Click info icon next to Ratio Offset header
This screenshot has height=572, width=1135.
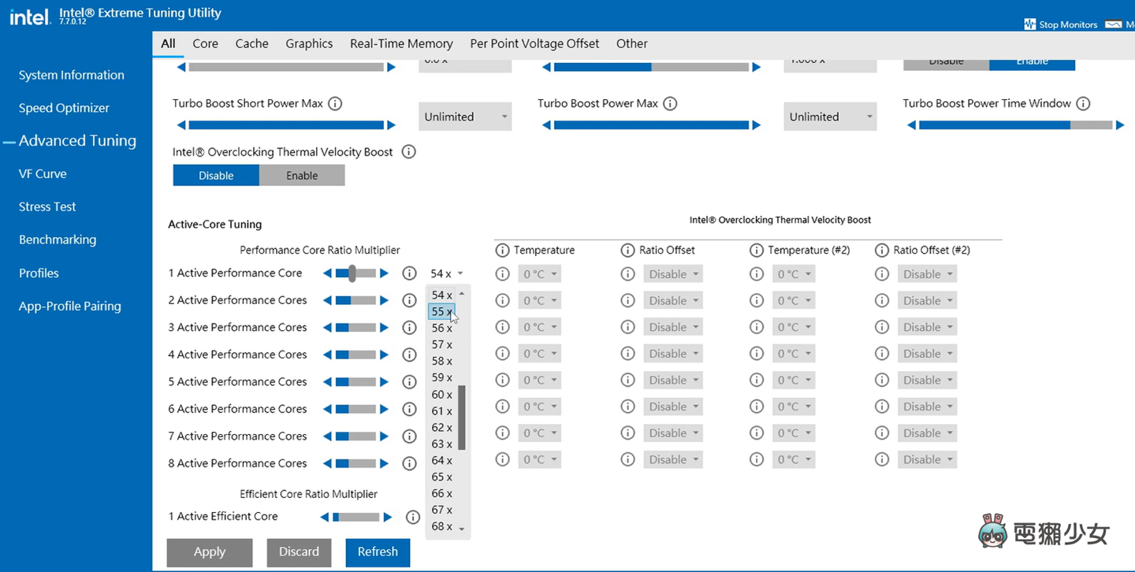click(x=627, y=250)
